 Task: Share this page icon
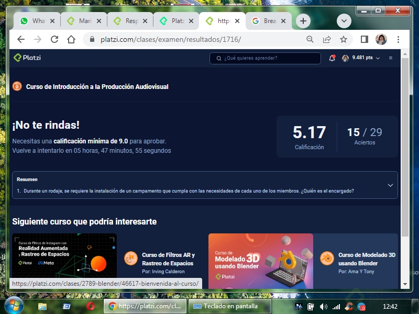(327, 40)
